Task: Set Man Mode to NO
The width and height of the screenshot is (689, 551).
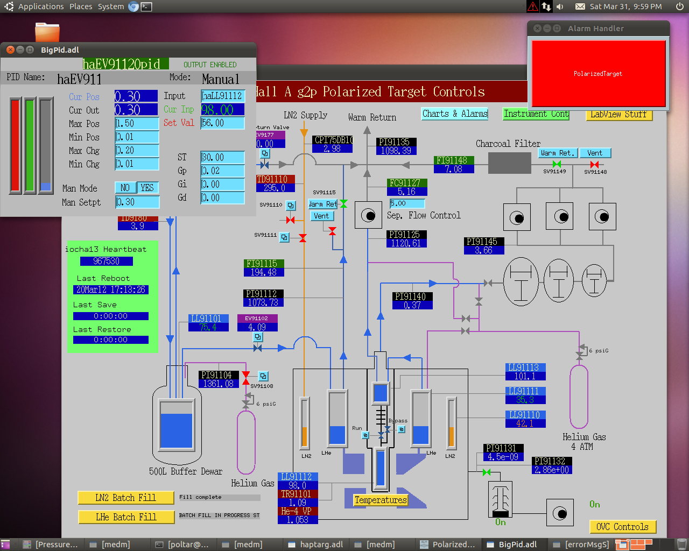Action: tap(125, 188)
